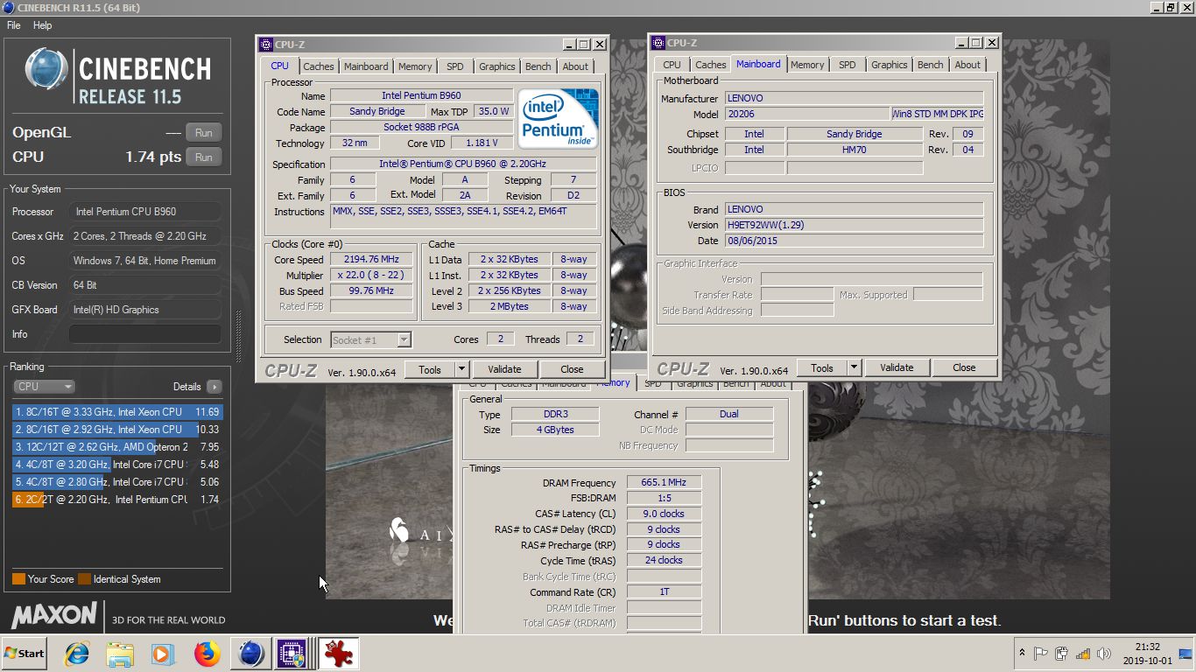Open Details arrow in Ranking panel
The image size is (1196, 672).
[214, 387]
